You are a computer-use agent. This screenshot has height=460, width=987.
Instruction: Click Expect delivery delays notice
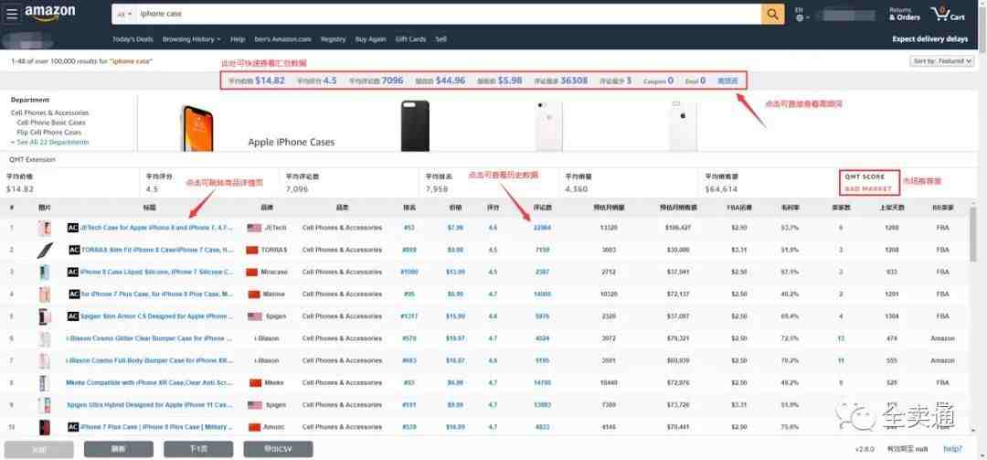click(x=929, y=39)
